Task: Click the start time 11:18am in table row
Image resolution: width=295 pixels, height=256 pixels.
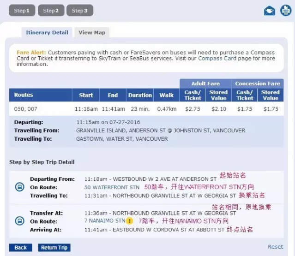Action: pos(86,109)
